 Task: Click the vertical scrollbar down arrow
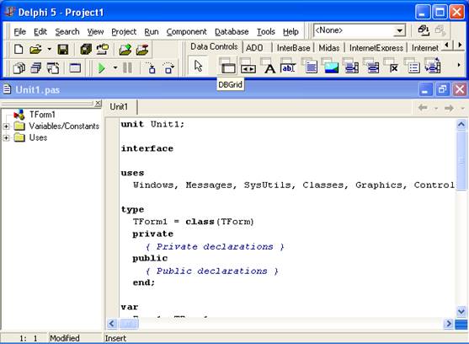461,311
